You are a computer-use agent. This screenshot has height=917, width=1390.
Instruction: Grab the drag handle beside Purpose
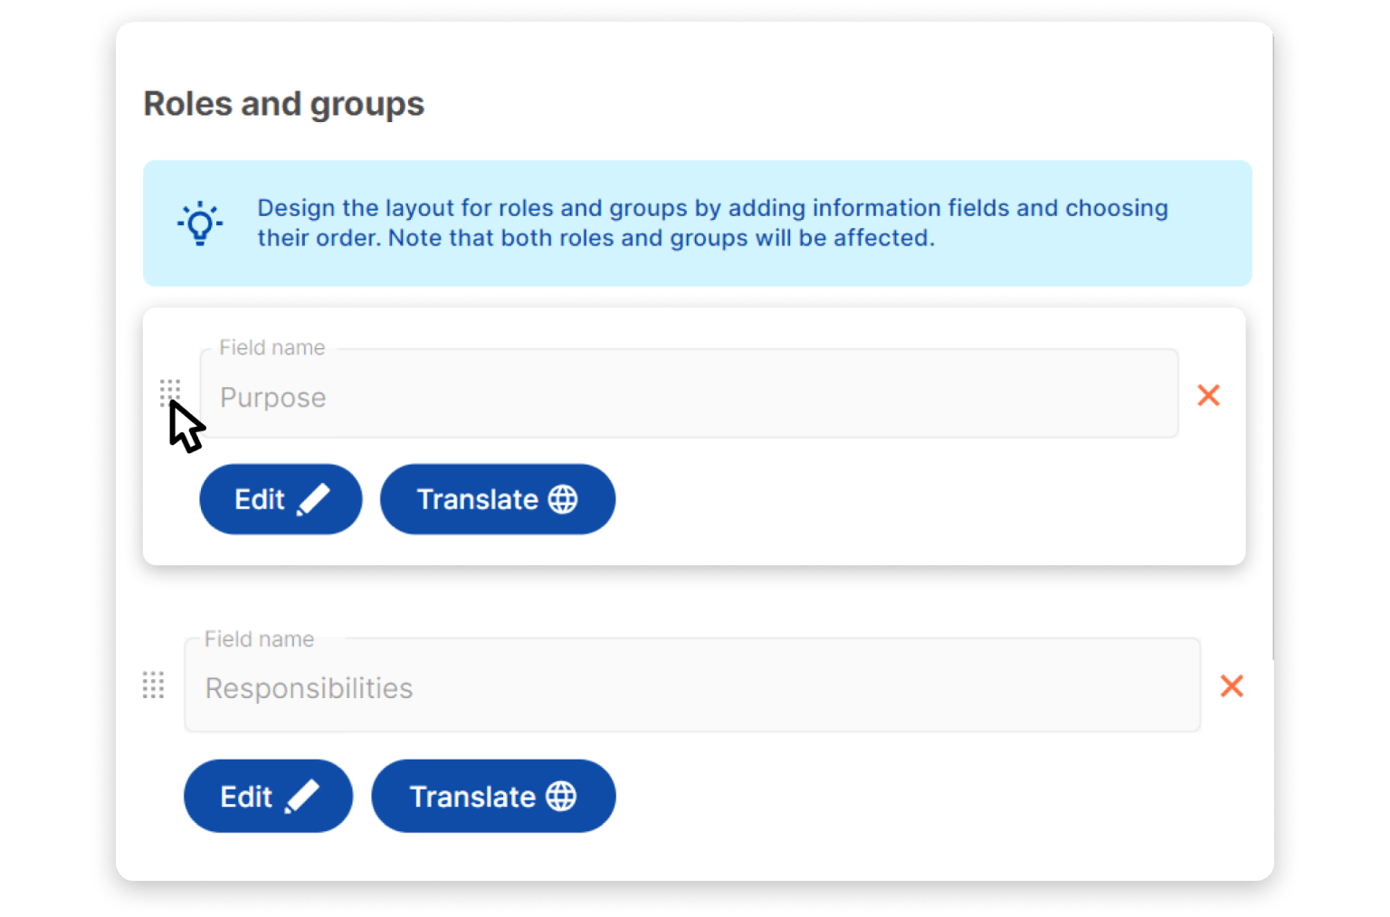170,391
